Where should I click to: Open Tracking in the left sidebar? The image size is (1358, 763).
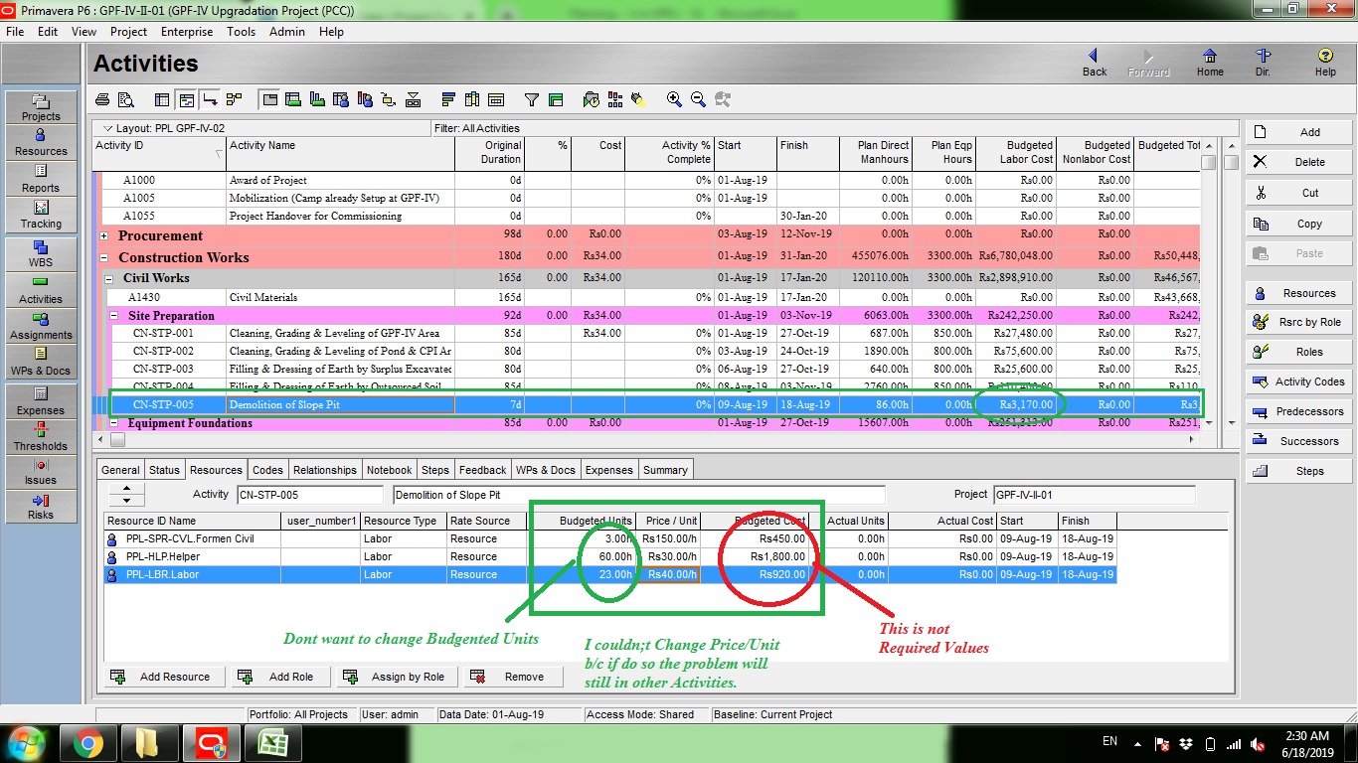[x=41, y=215]
